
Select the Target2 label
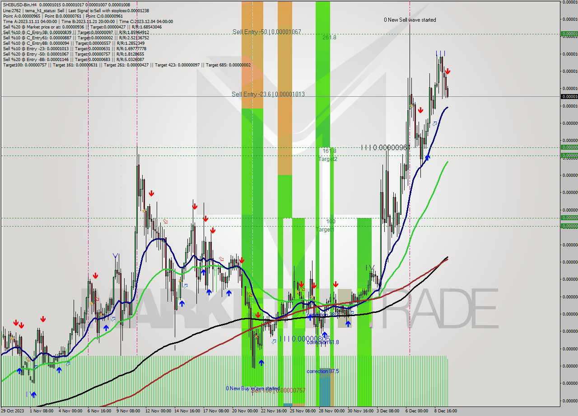pos(328,159)
